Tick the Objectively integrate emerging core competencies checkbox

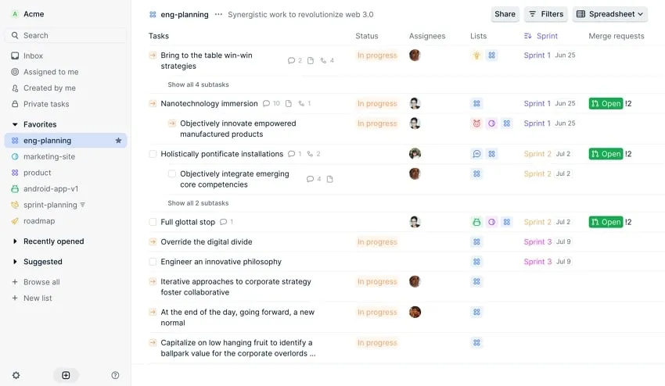(x=172, y=174)
